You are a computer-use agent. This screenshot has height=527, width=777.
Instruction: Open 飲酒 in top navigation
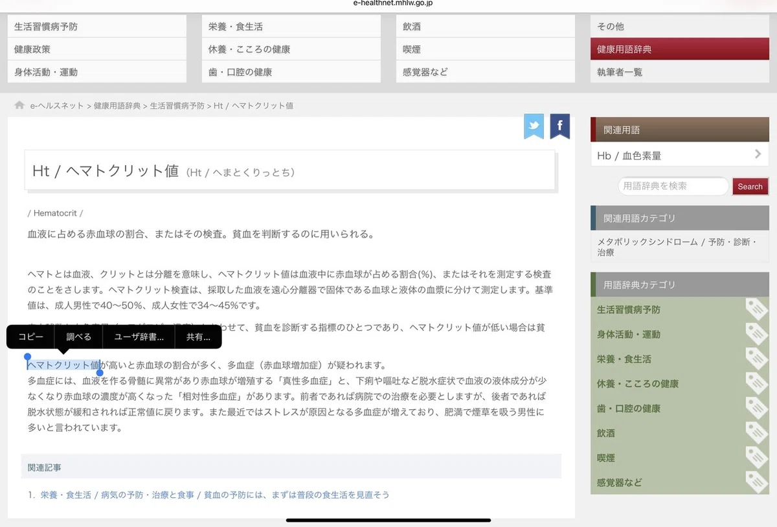486,27
